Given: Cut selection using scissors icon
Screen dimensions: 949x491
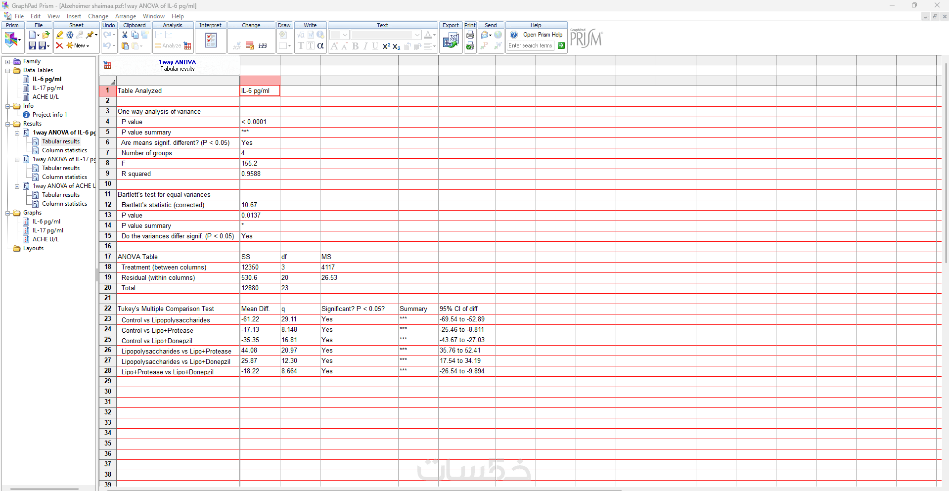Looking at the screenshot, I should click(x=125, y=35).
